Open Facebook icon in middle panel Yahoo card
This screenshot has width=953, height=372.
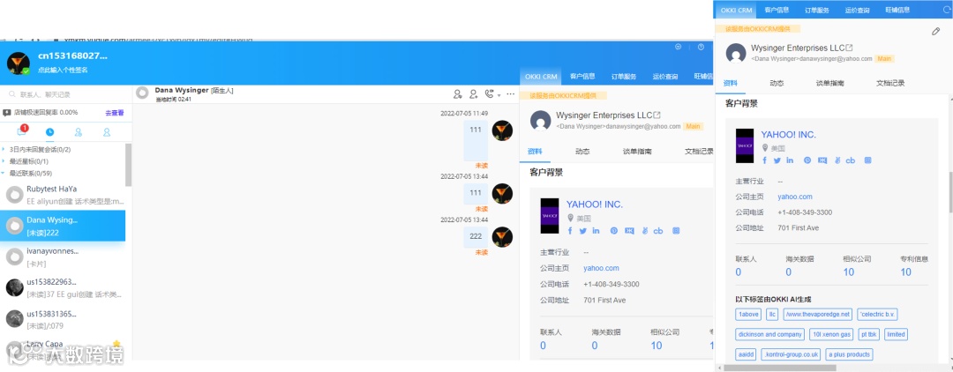point(570,231)
